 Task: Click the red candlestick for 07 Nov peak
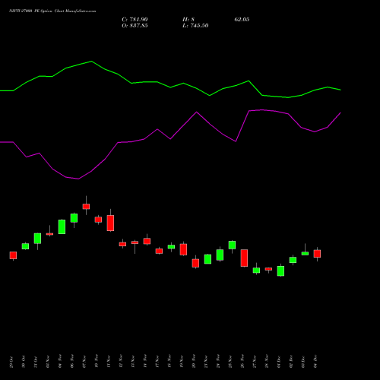86,207
